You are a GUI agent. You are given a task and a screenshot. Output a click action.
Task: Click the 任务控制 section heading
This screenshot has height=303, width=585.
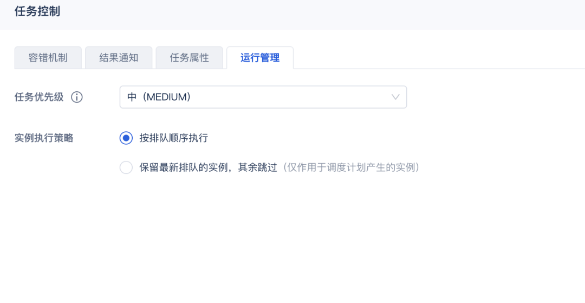click(x=37, y=11)
